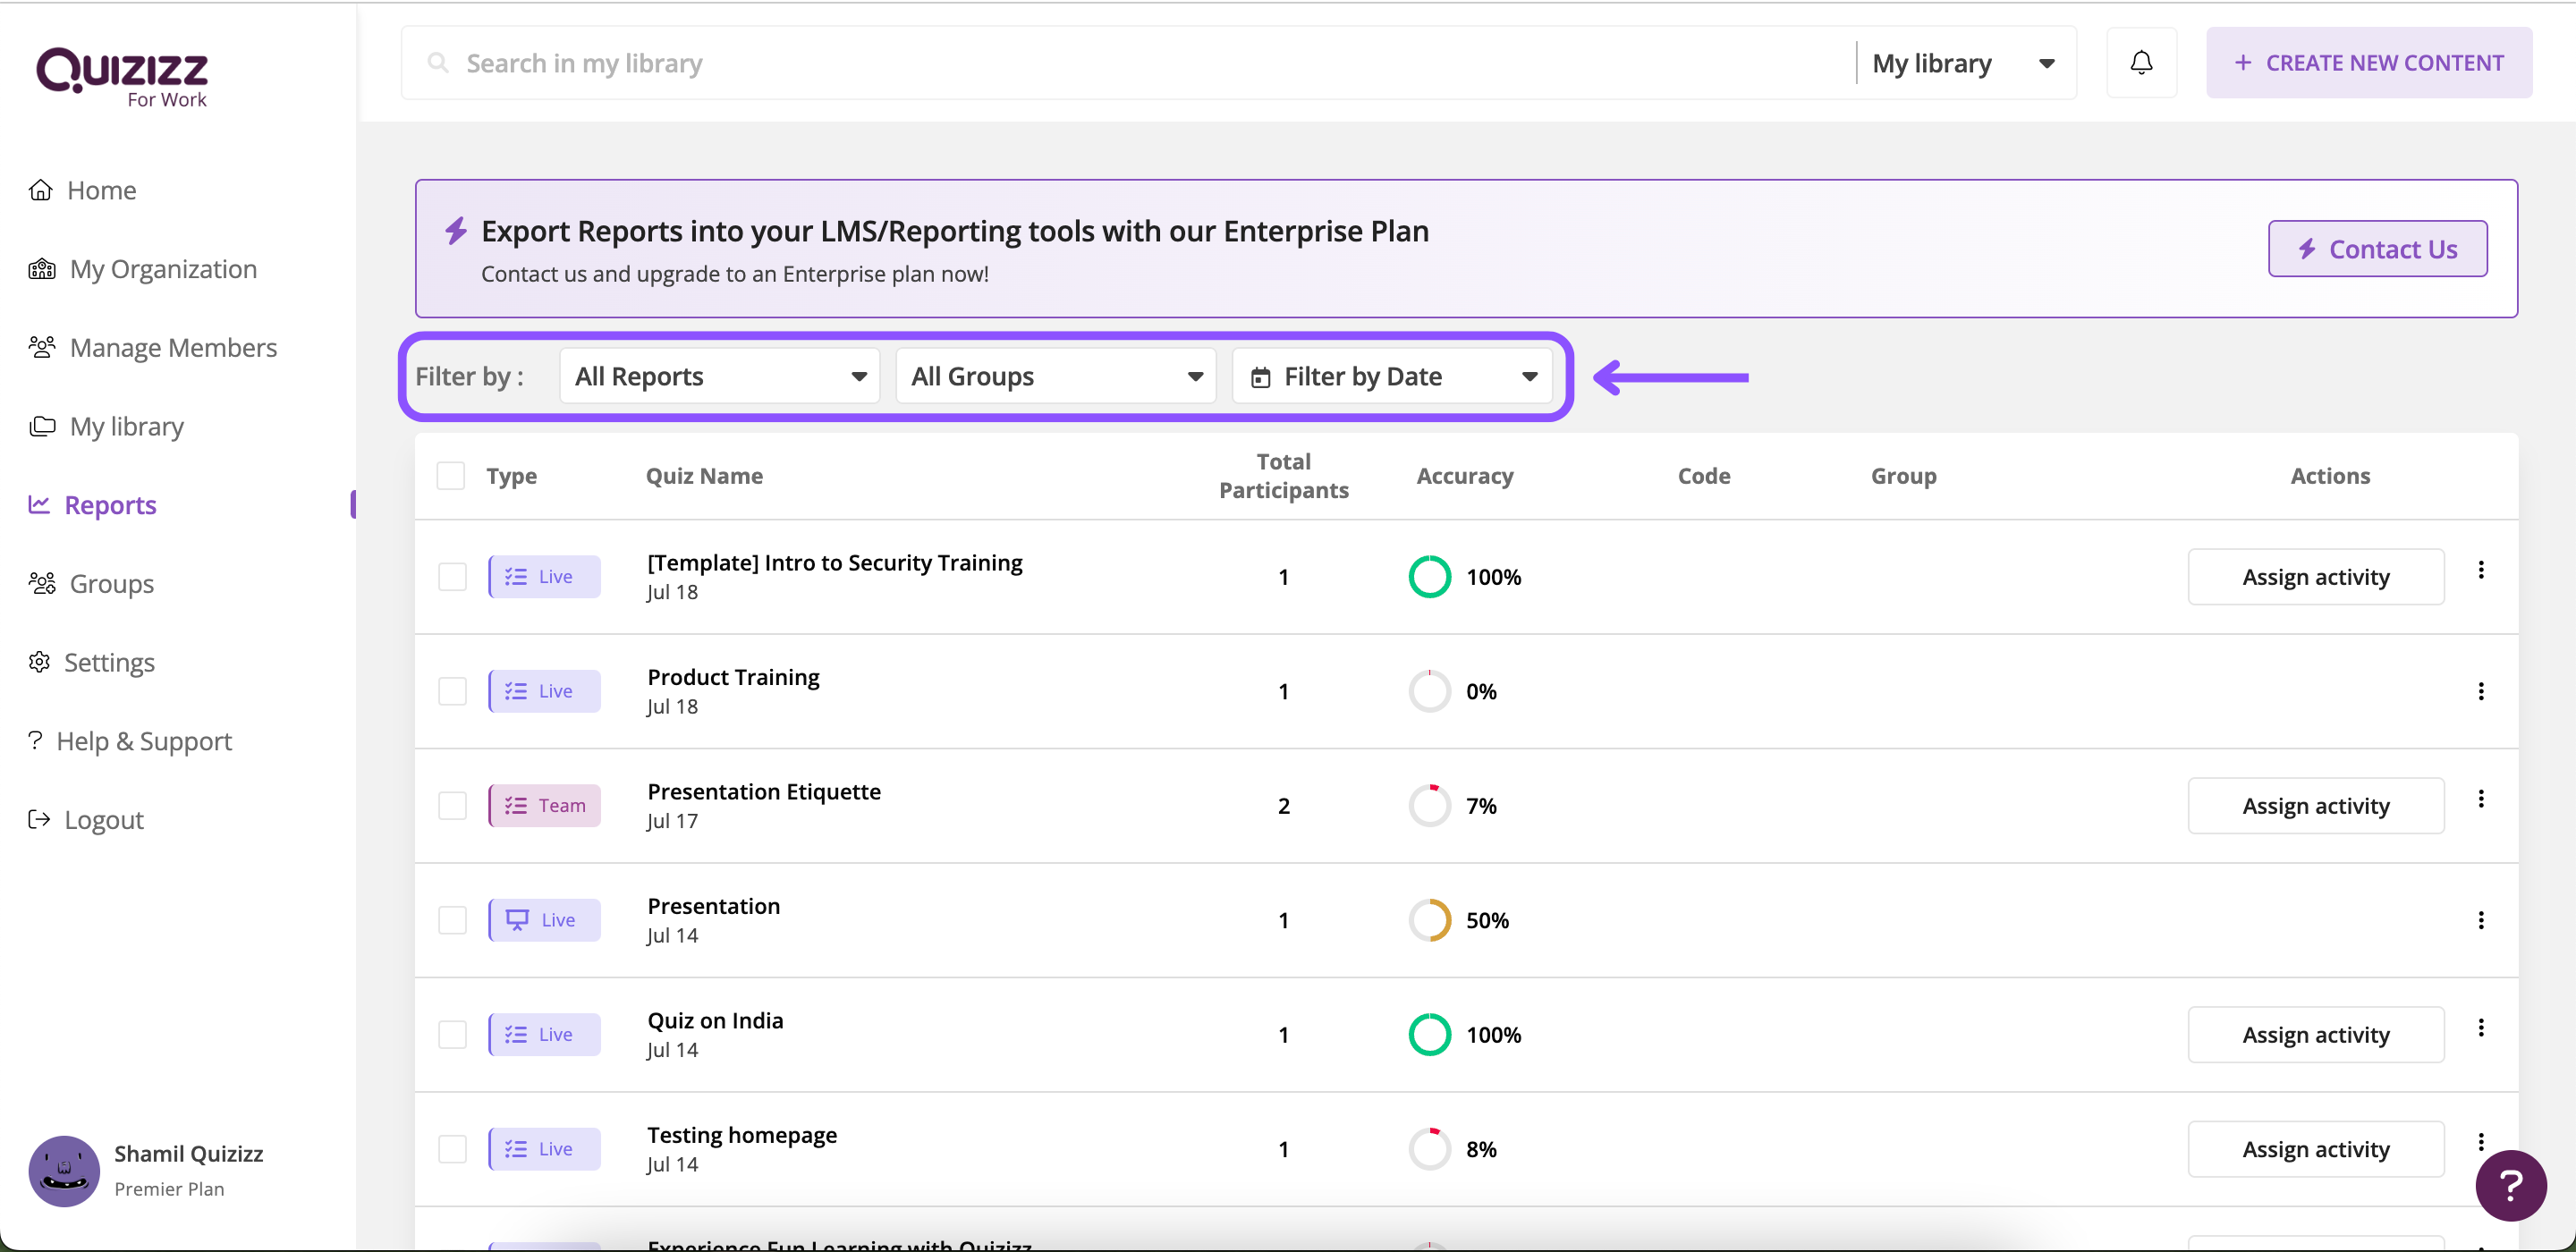Open the notifications bell
This screenshot has width=2576, height=1252.
[2141, 63]
